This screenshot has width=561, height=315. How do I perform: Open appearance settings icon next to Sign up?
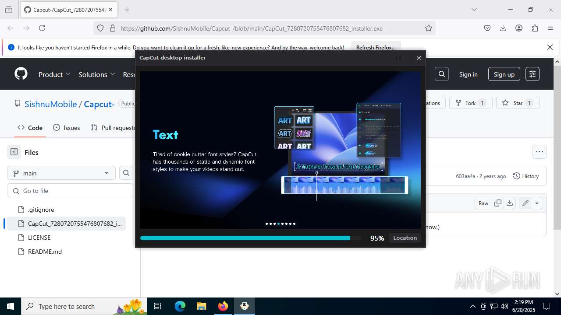pos(533,74)
